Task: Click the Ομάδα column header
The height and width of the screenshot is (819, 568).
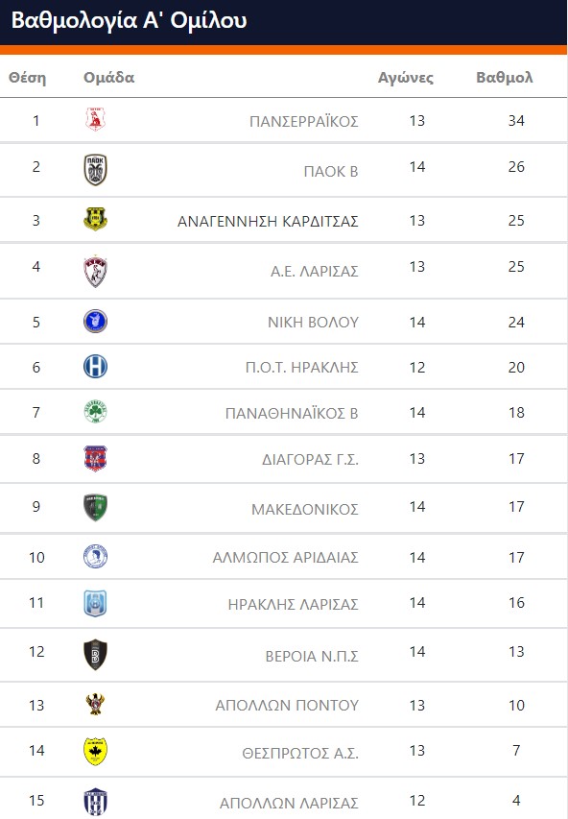Action: [x=109, y=78]
